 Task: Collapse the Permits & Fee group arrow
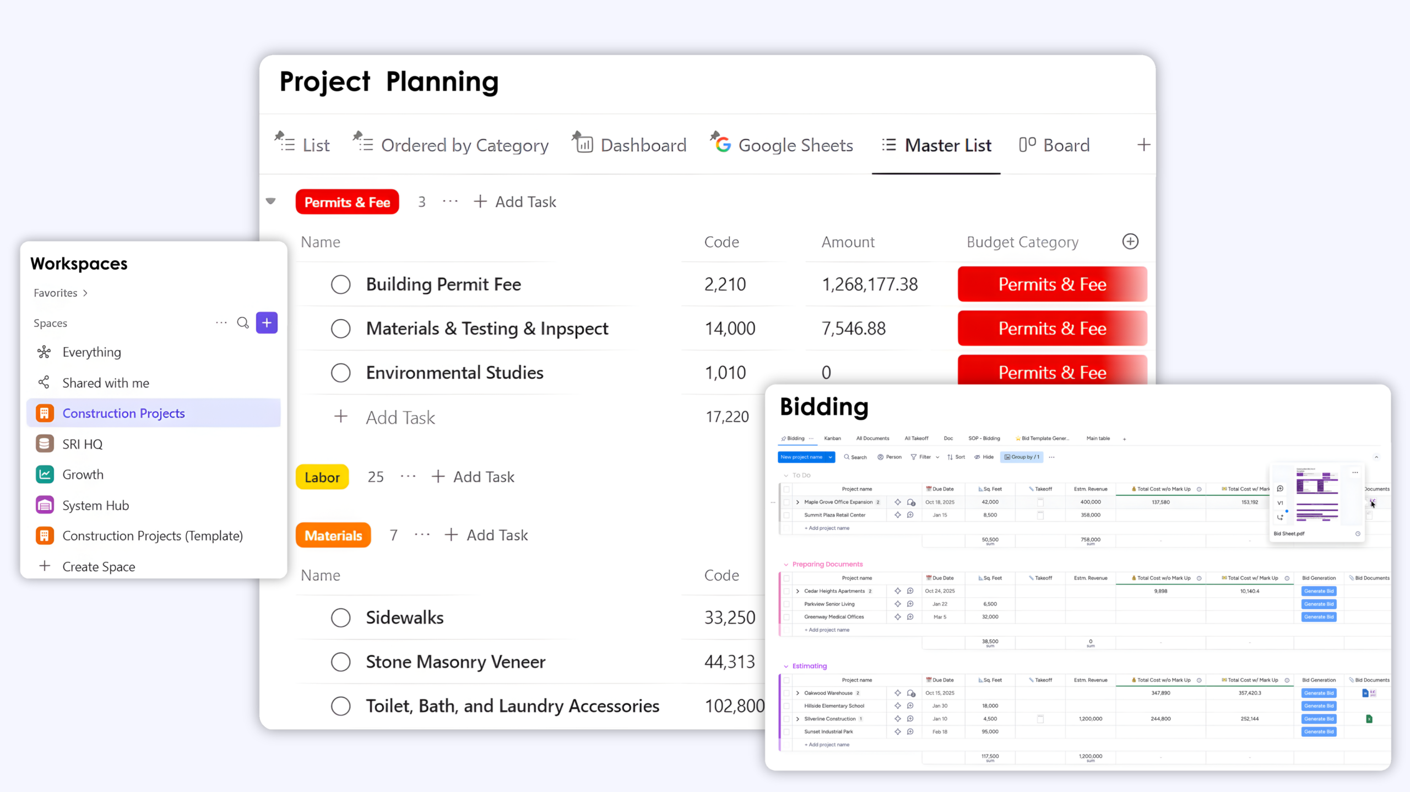coord(270,201)
